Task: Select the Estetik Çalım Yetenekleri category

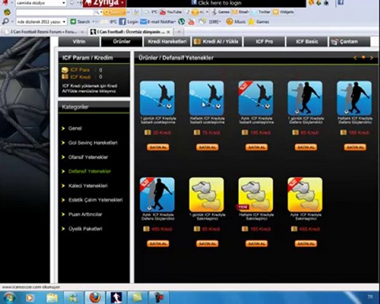Action: [95, 200]
